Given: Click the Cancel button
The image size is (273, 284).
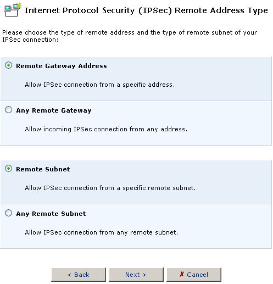Looking at the screenshot, I should tap(194, 275).
